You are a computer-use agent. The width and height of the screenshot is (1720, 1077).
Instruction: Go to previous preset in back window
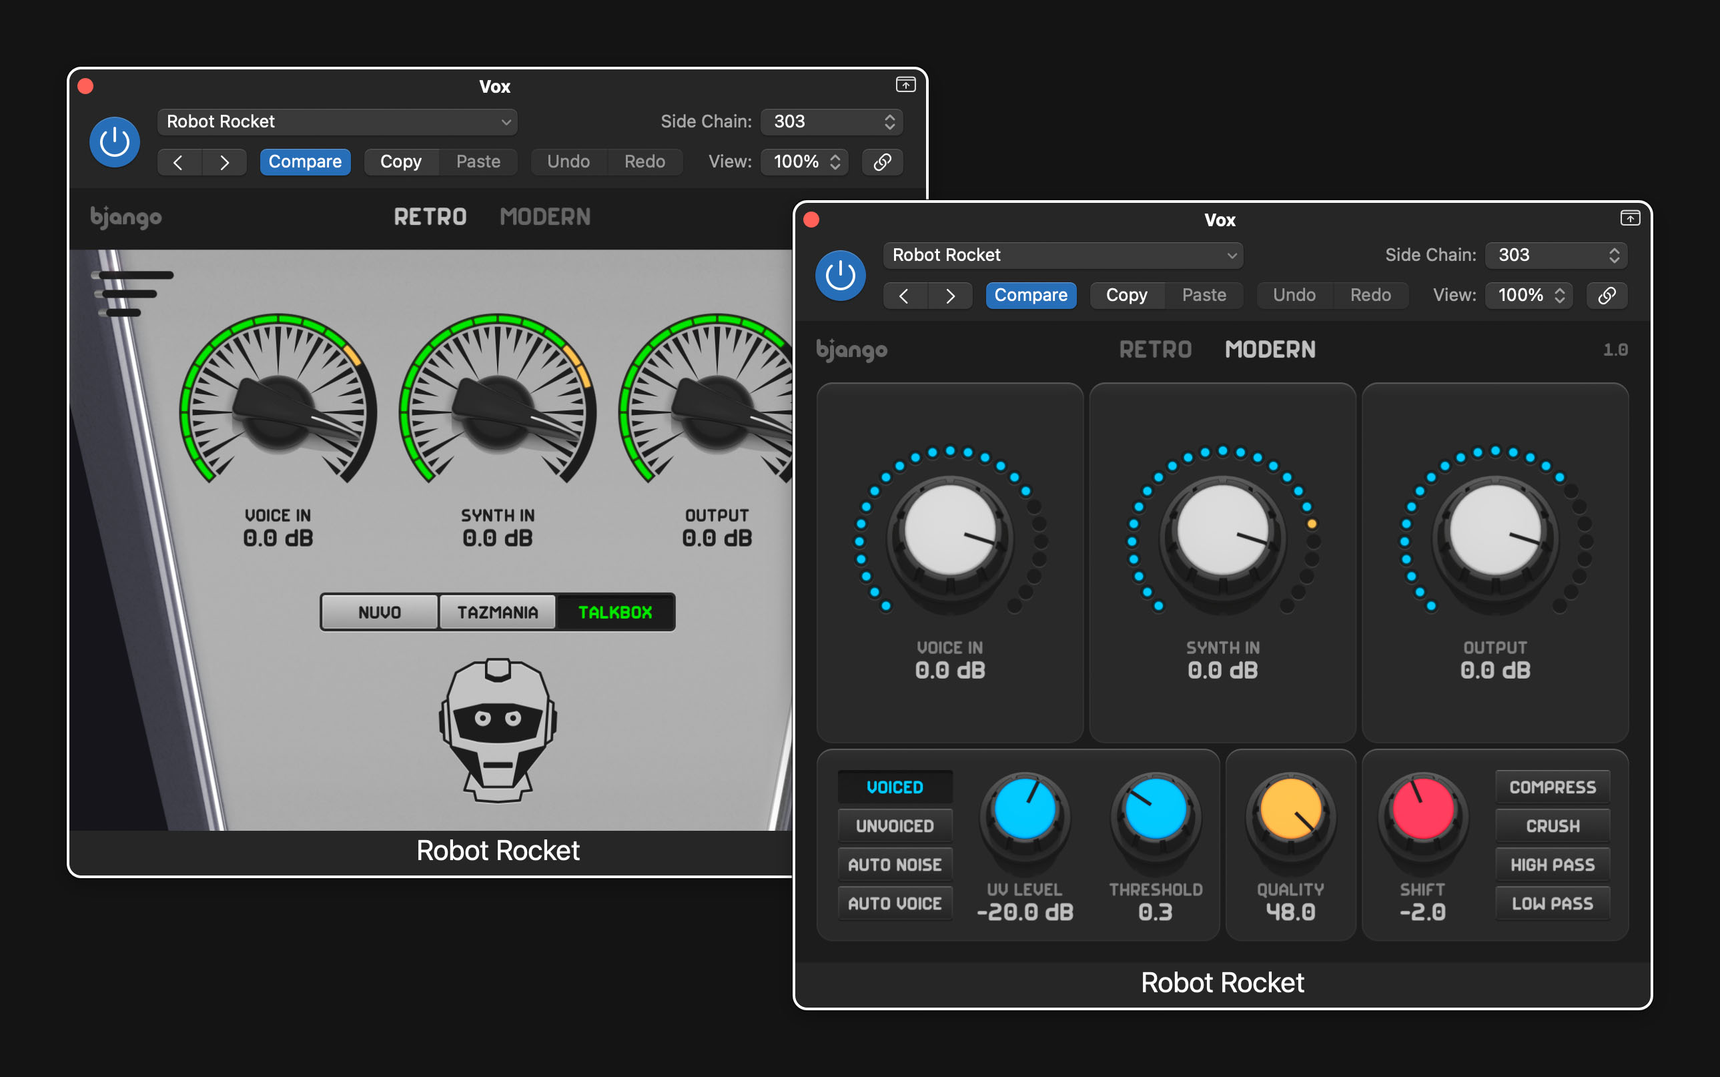click(x=179, y=162)
